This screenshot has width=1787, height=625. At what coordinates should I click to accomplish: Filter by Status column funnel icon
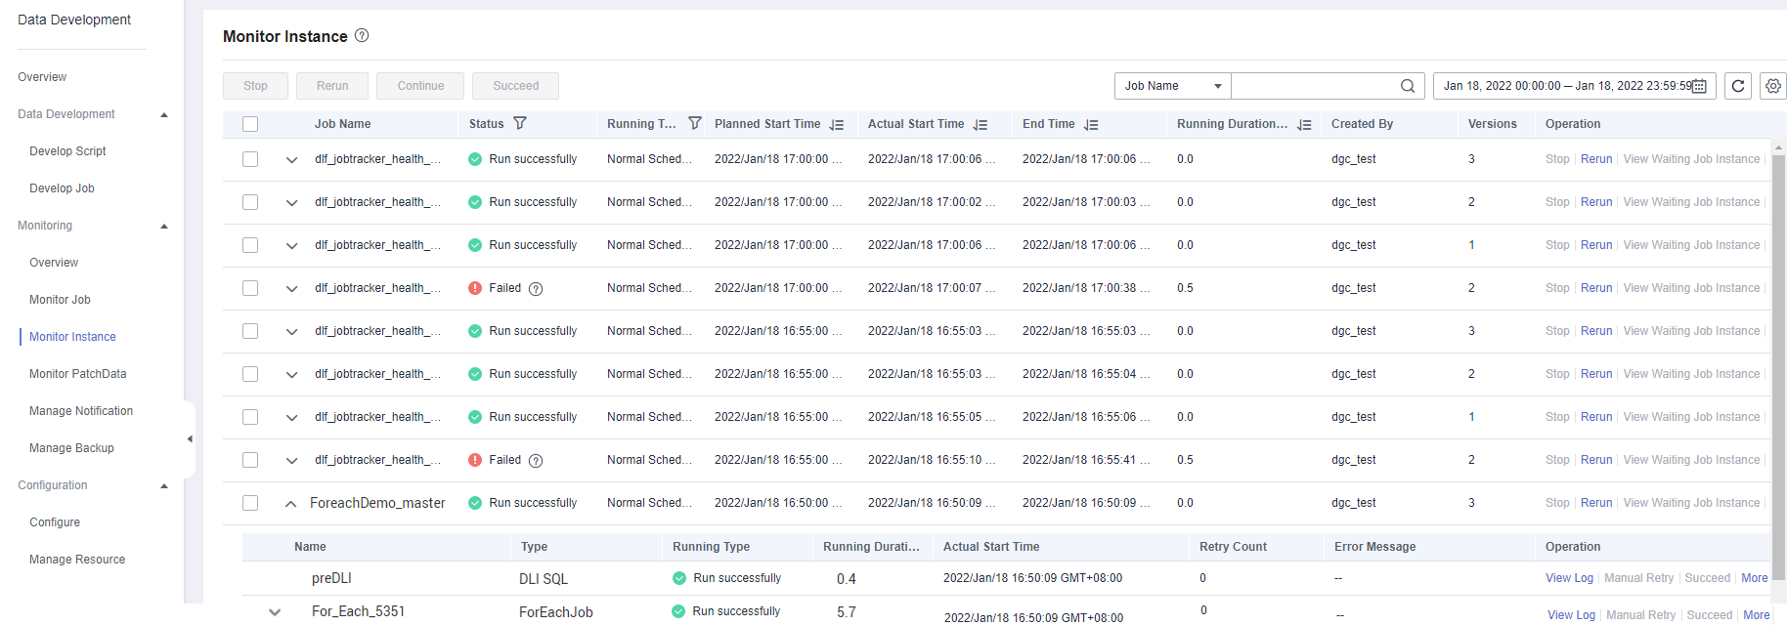pyautogui.click(x=520, y=124)
